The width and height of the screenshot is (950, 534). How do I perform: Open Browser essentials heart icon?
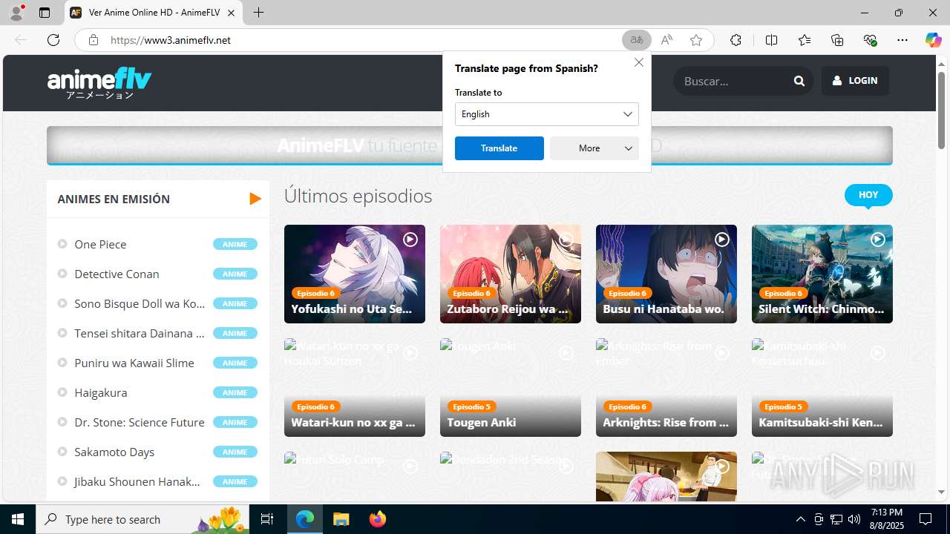click(870, 40)
